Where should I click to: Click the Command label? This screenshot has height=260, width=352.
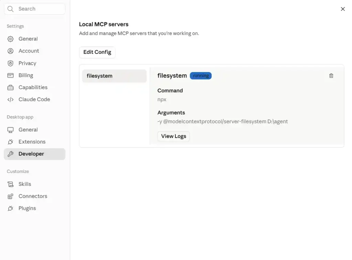(x=170, y=91)
